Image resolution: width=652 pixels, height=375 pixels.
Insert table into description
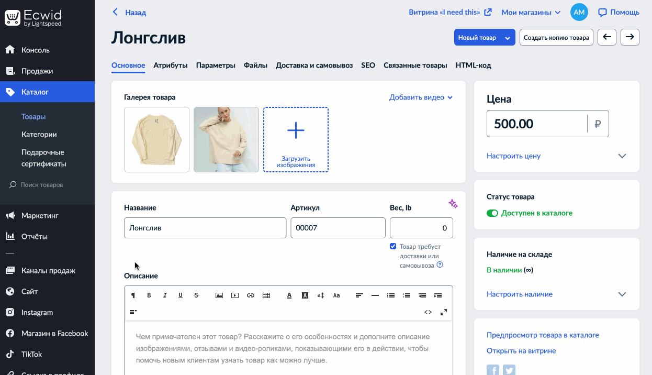click(266, 295)
